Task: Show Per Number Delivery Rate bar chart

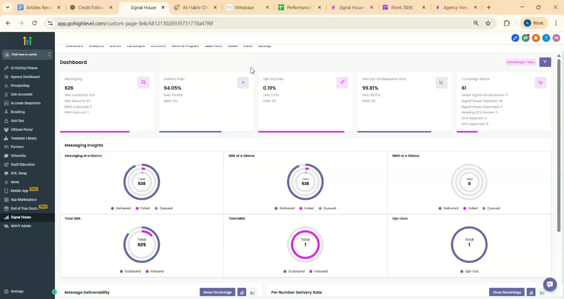Action: pyautogui.click(x=531, y=292)
